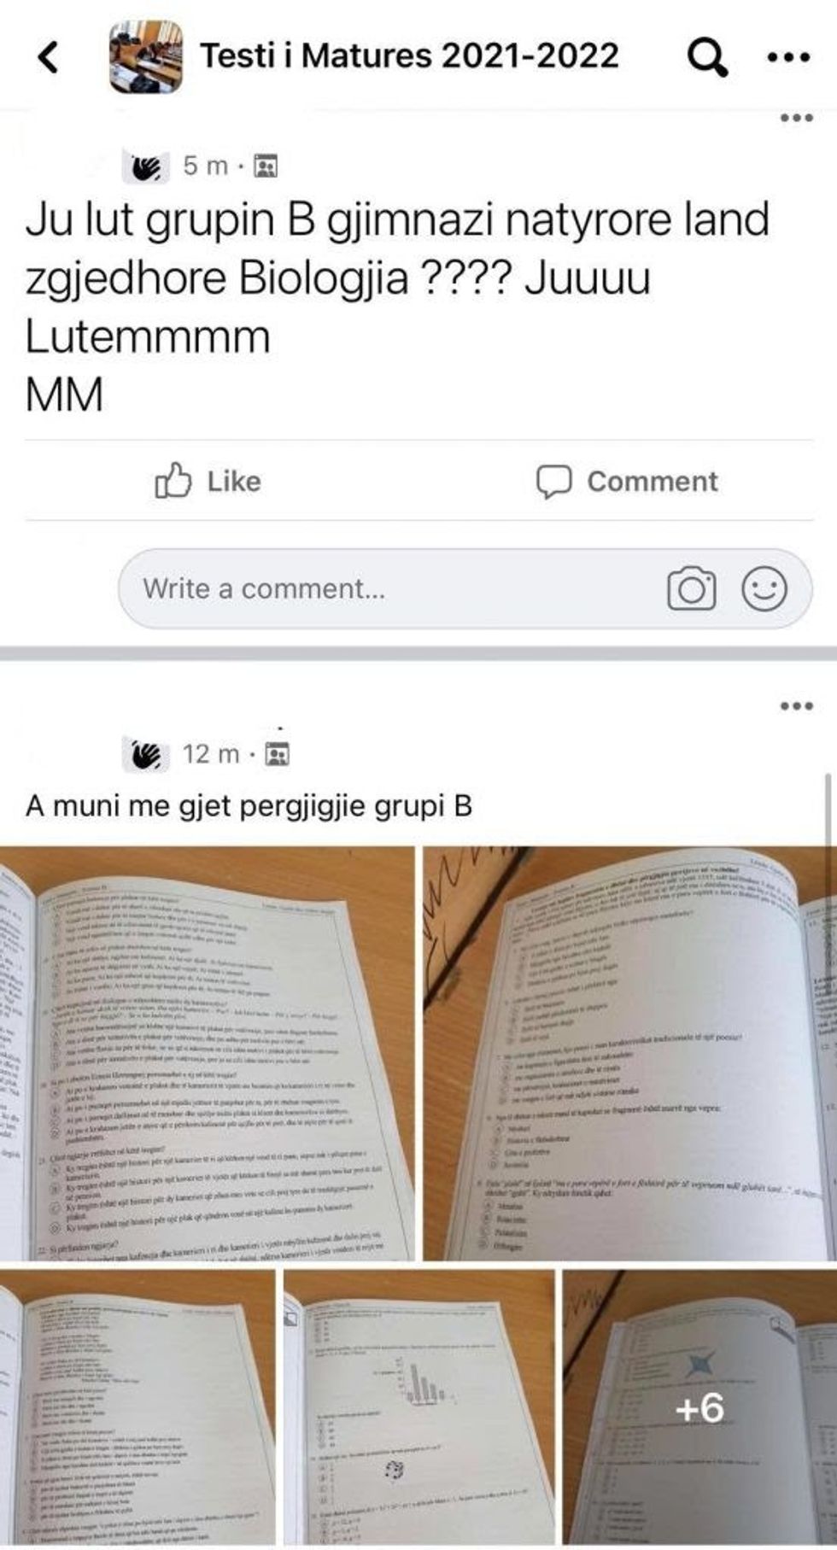Open the group profile picture
Viewport: 837px width, 1550px height.
(145, 56)
